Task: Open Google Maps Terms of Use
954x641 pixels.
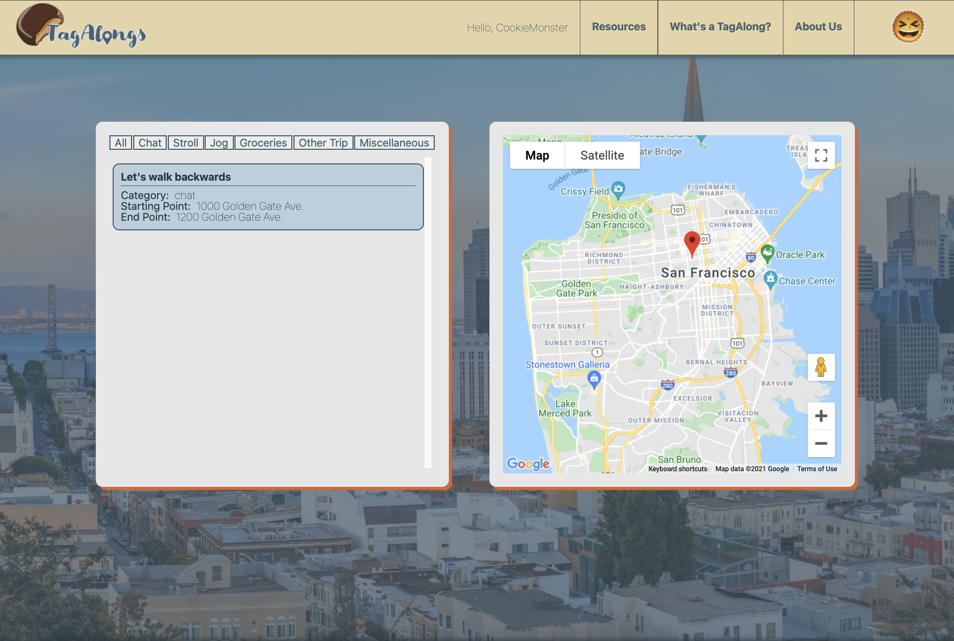Action: point(816,469)
